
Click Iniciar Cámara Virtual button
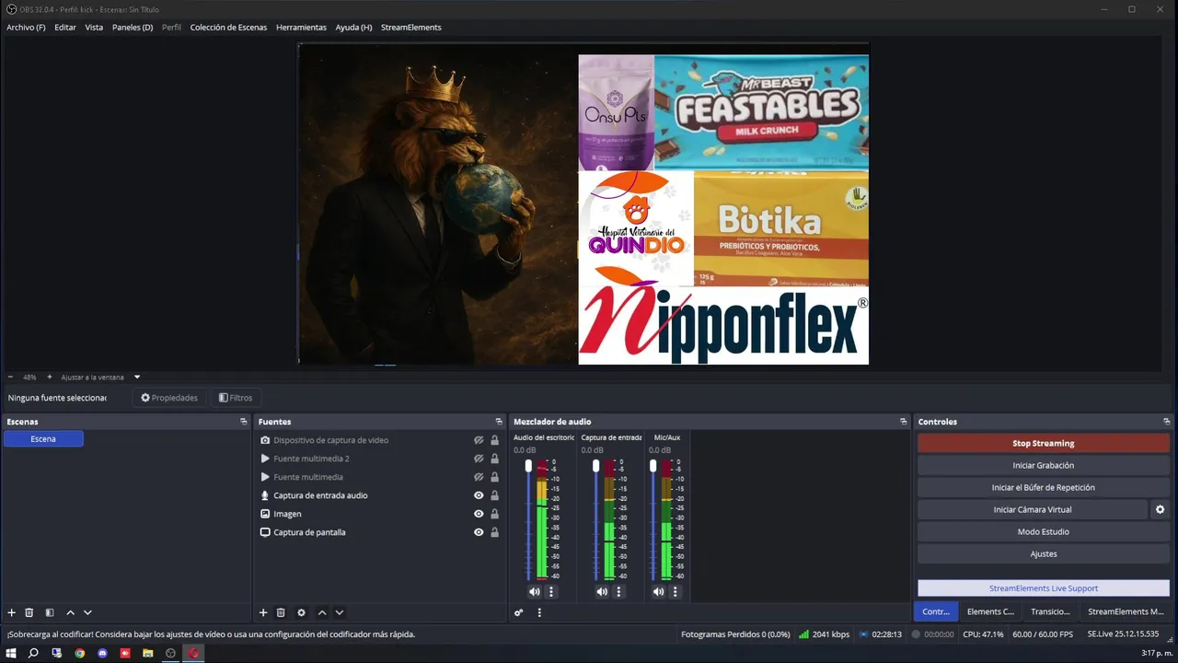[1032, 509]
